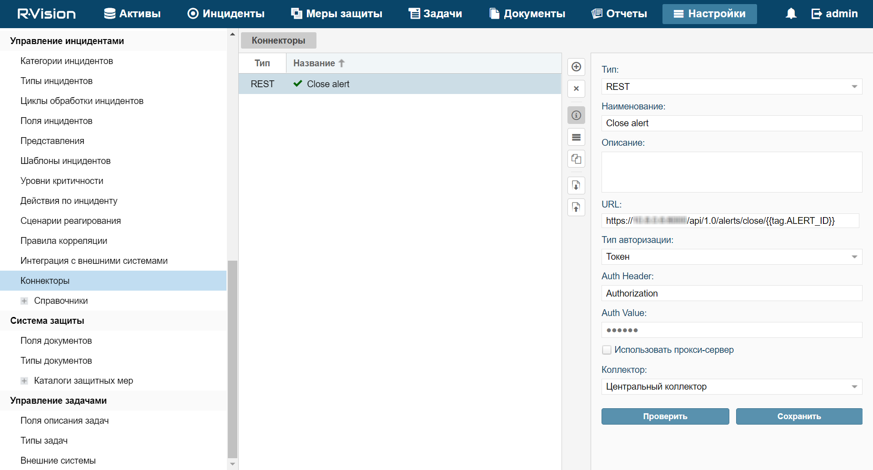Open the Тип авторизации dropdown
This screenshot has height=470, width=873.
tap(731, 257)
